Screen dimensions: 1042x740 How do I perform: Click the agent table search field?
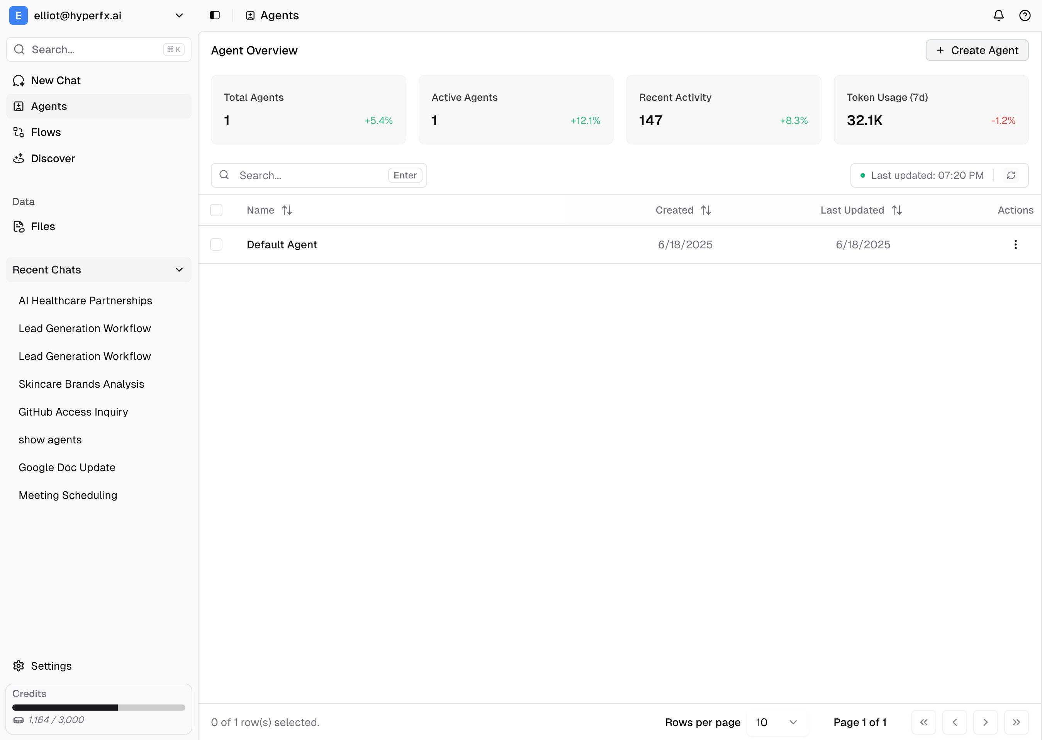(310, 175)
